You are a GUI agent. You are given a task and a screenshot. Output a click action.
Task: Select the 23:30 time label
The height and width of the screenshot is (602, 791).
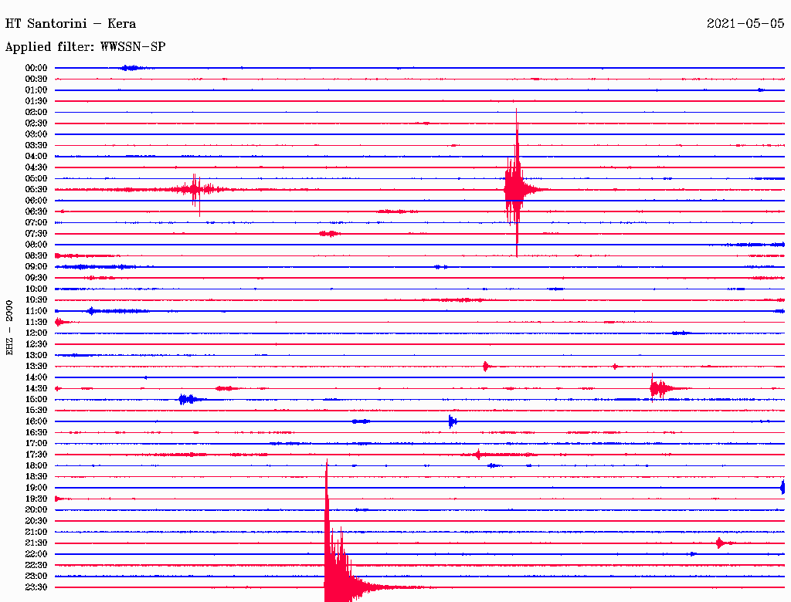tap(36, 587)
